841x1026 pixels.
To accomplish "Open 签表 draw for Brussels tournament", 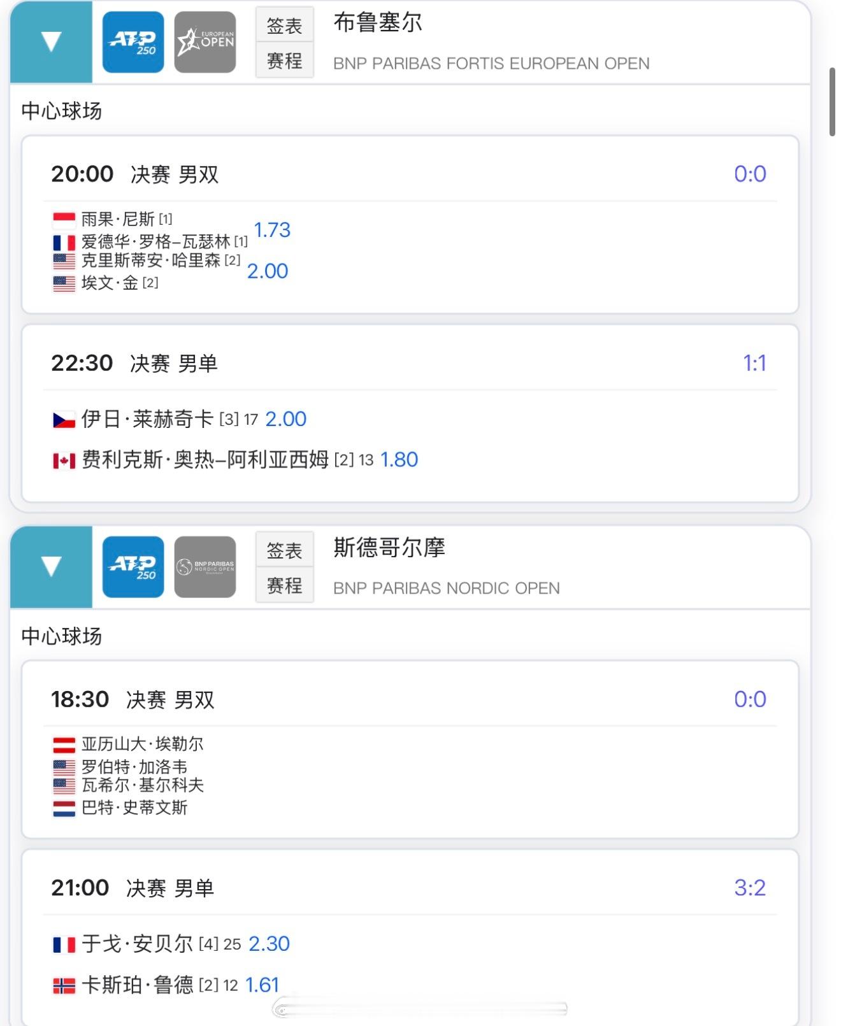I will pyautogui.click(x=285, y=25).
